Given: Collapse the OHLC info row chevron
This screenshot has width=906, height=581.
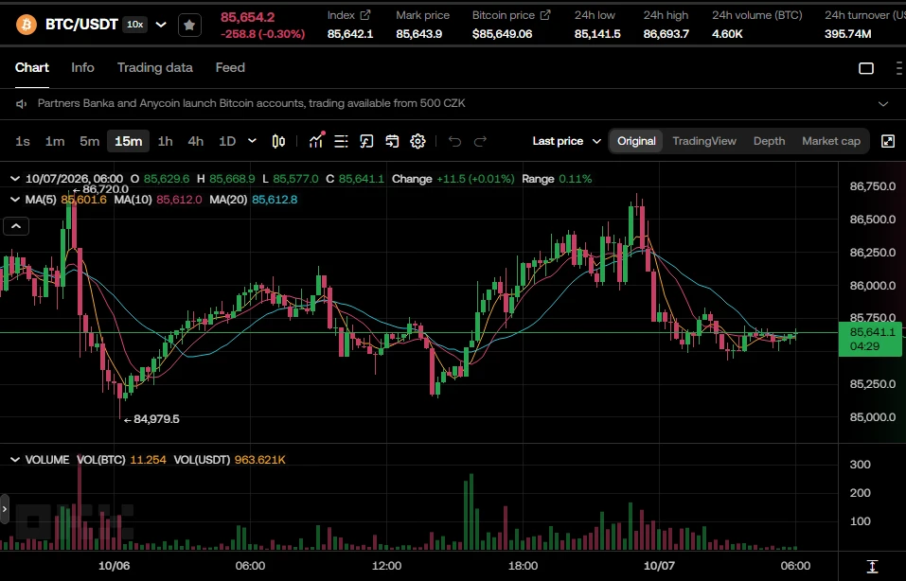Looking at the screenshot, I should (x=15, y=179).
